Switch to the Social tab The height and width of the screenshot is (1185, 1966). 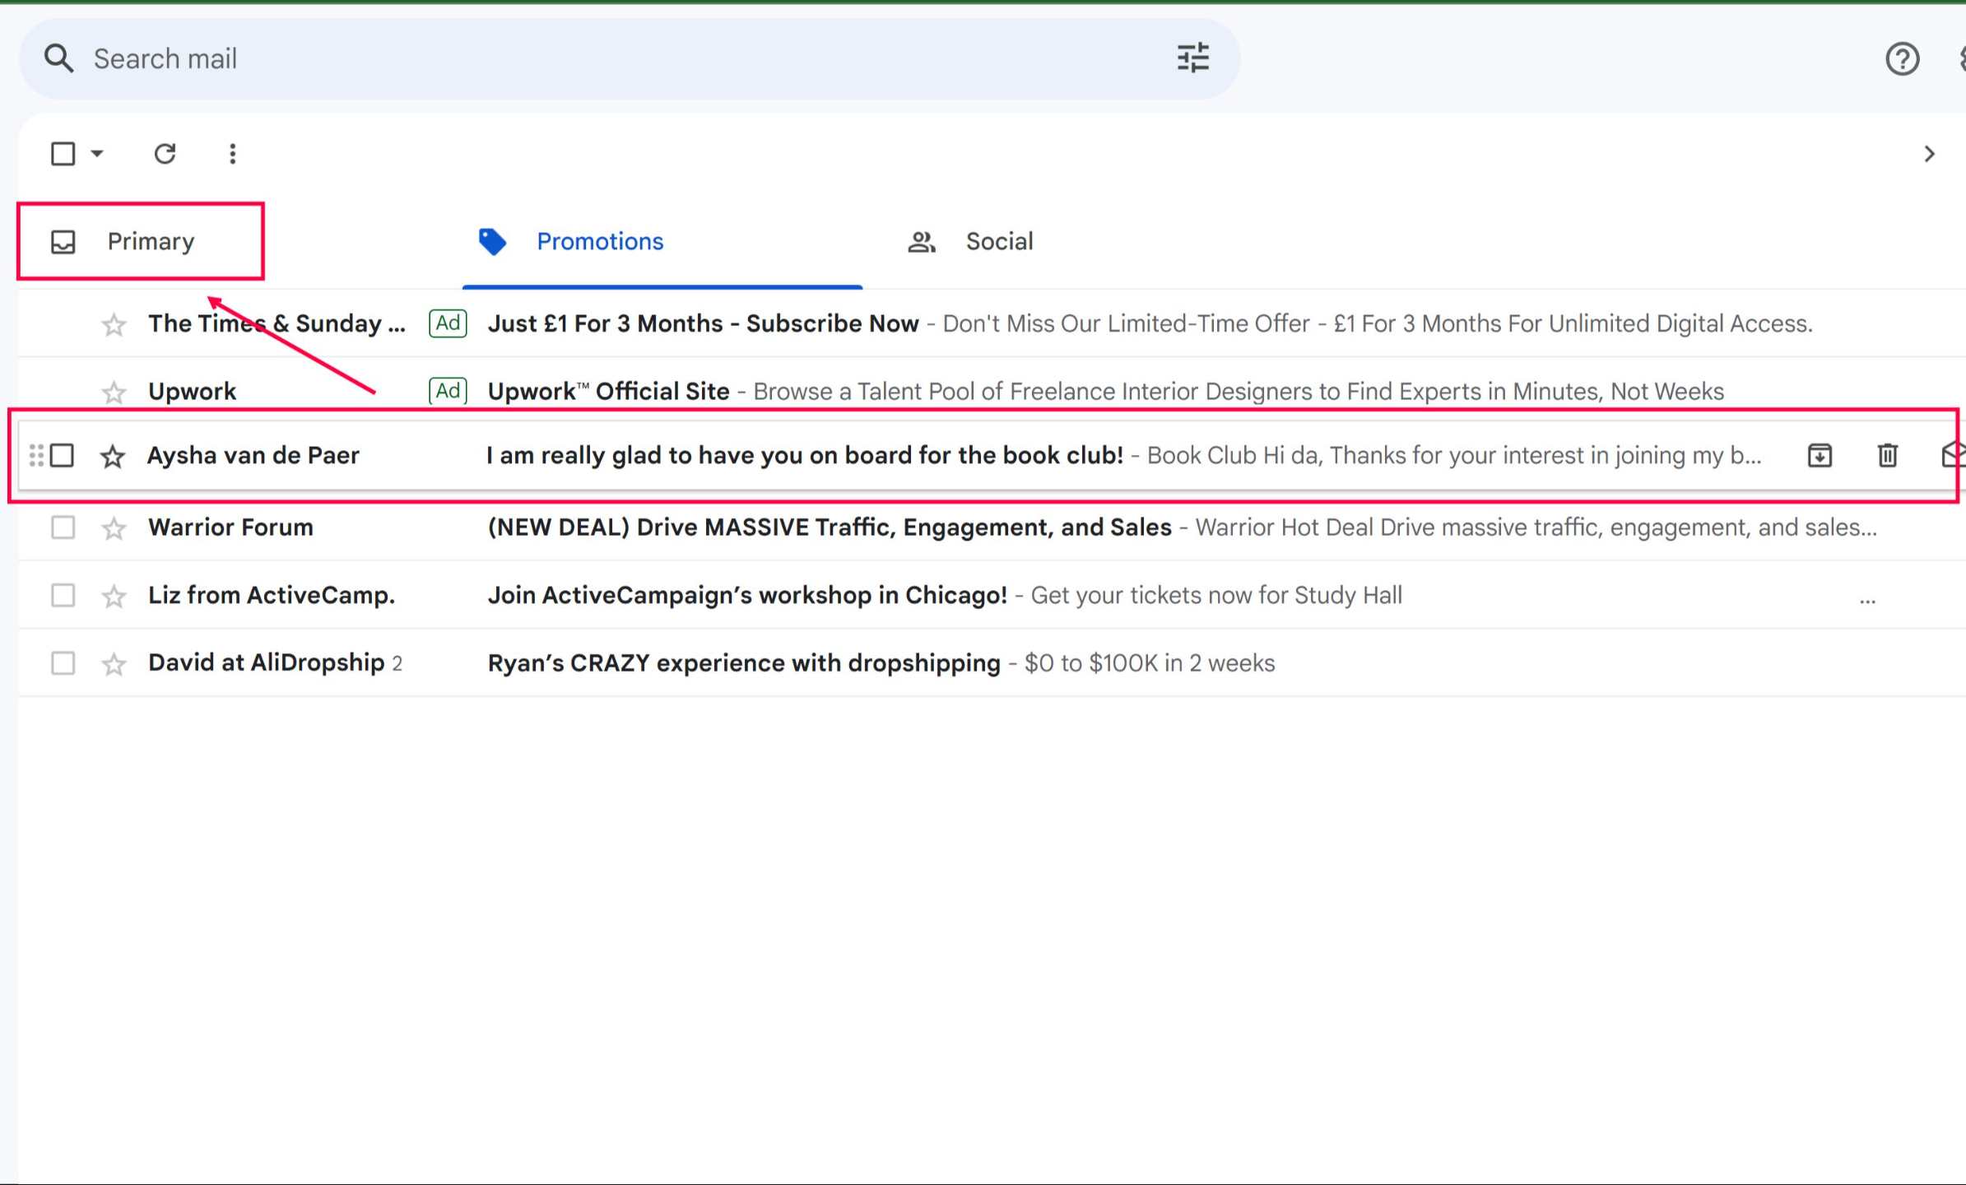[x=971, y=241]
